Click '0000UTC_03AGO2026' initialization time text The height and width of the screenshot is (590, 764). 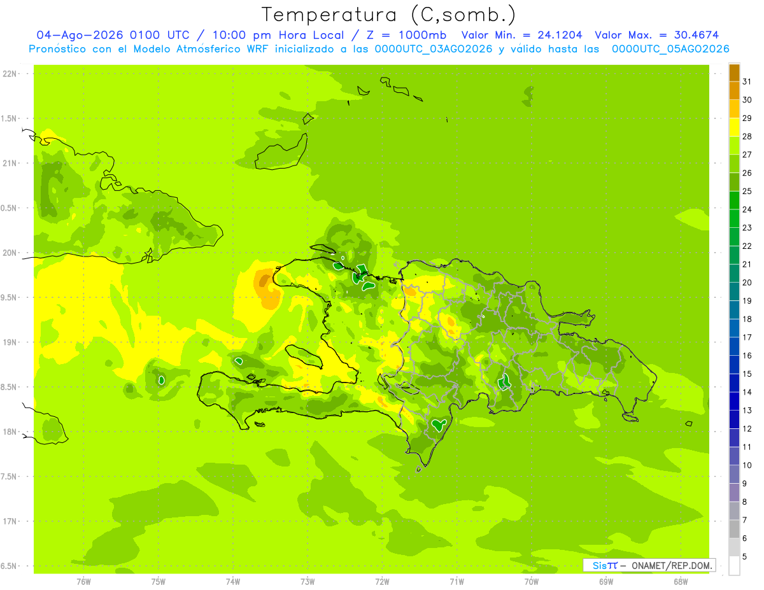pyautogui.click(x=434, y=49)
